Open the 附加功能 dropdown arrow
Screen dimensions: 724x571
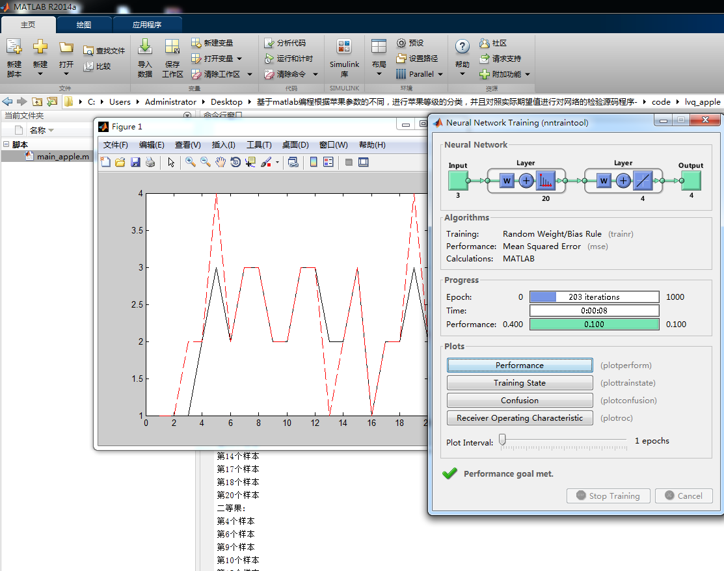click(x=528, y=74)
